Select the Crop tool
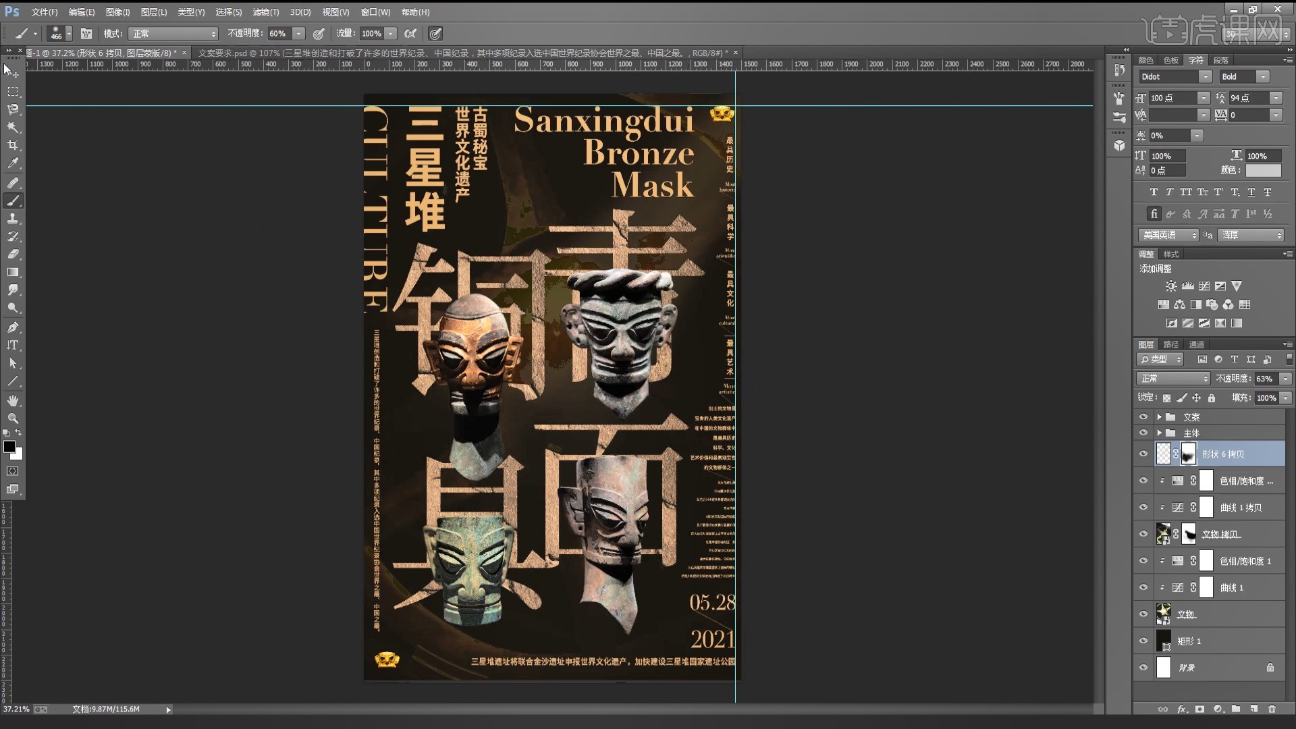The width and height of the screenshot is (1296, 729). tap(12, 145)
